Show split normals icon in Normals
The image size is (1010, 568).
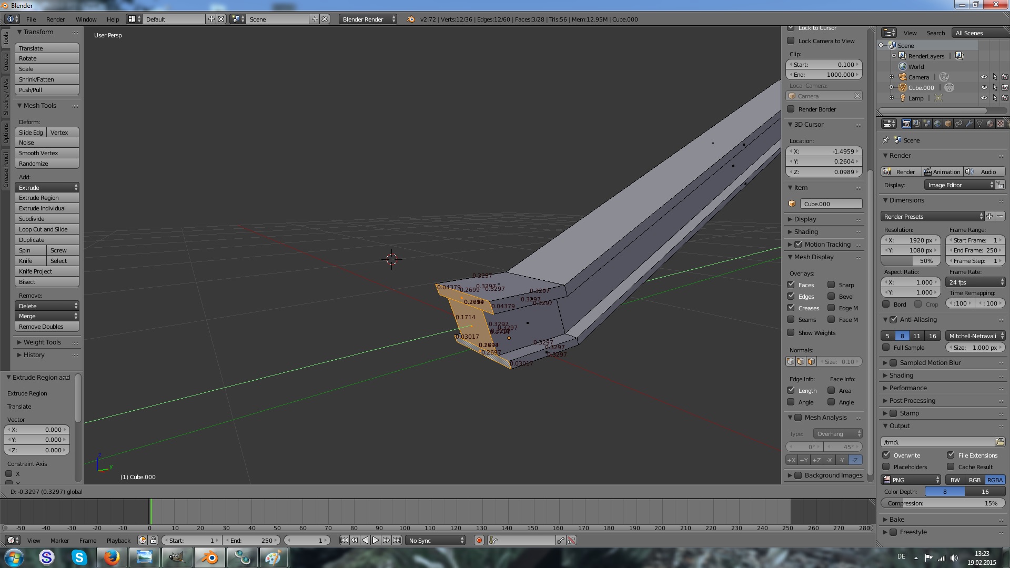801,361
